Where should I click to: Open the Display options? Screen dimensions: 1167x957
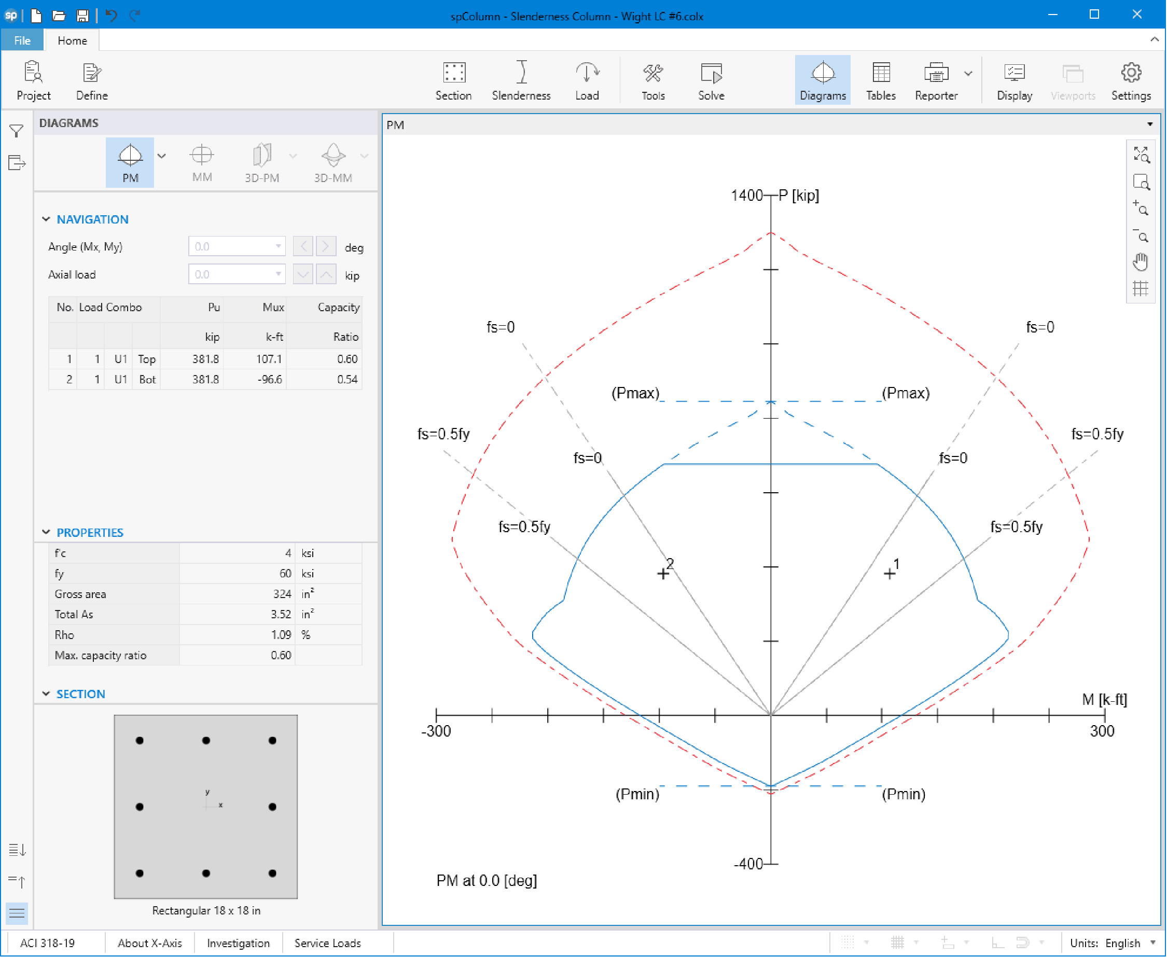pos(1015,80)
